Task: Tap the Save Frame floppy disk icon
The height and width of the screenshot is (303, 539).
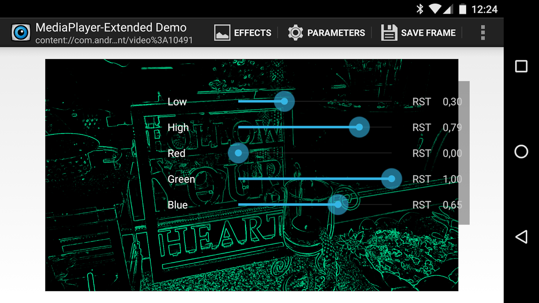Action: click(x=389, y=33)
